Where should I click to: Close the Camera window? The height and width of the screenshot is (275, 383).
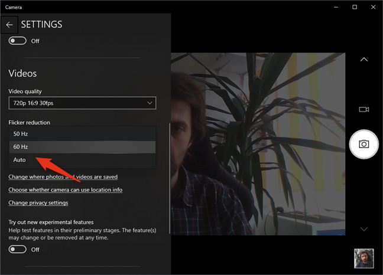pos(373,7)
